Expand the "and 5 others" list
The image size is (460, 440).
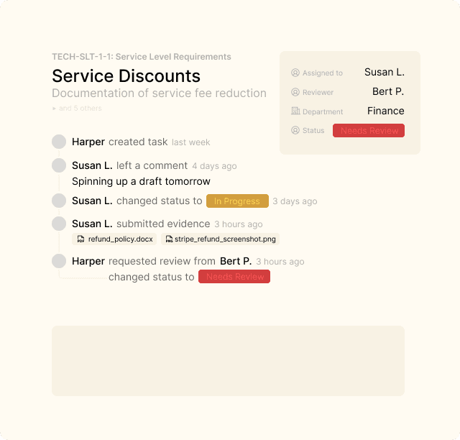pos(80,109)
